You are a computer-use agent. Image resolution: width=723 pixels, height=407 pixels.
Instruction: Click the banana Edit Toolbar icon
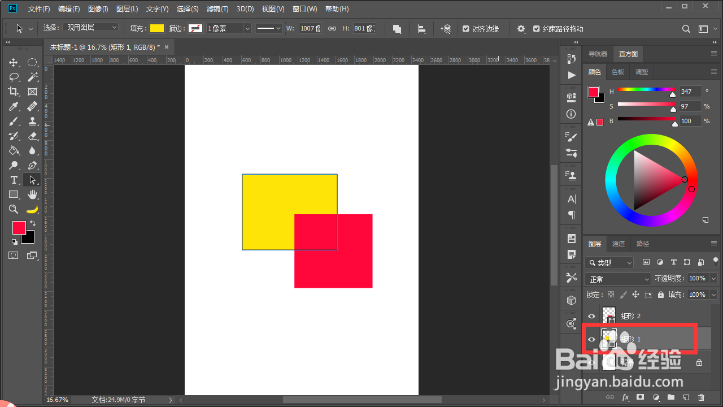click(32, 209)
